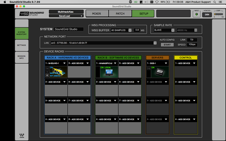226x141 pixels.
Task: Open the local laptop driver device thumbnail
Action: pyautogui.click(x=109, y=72)
